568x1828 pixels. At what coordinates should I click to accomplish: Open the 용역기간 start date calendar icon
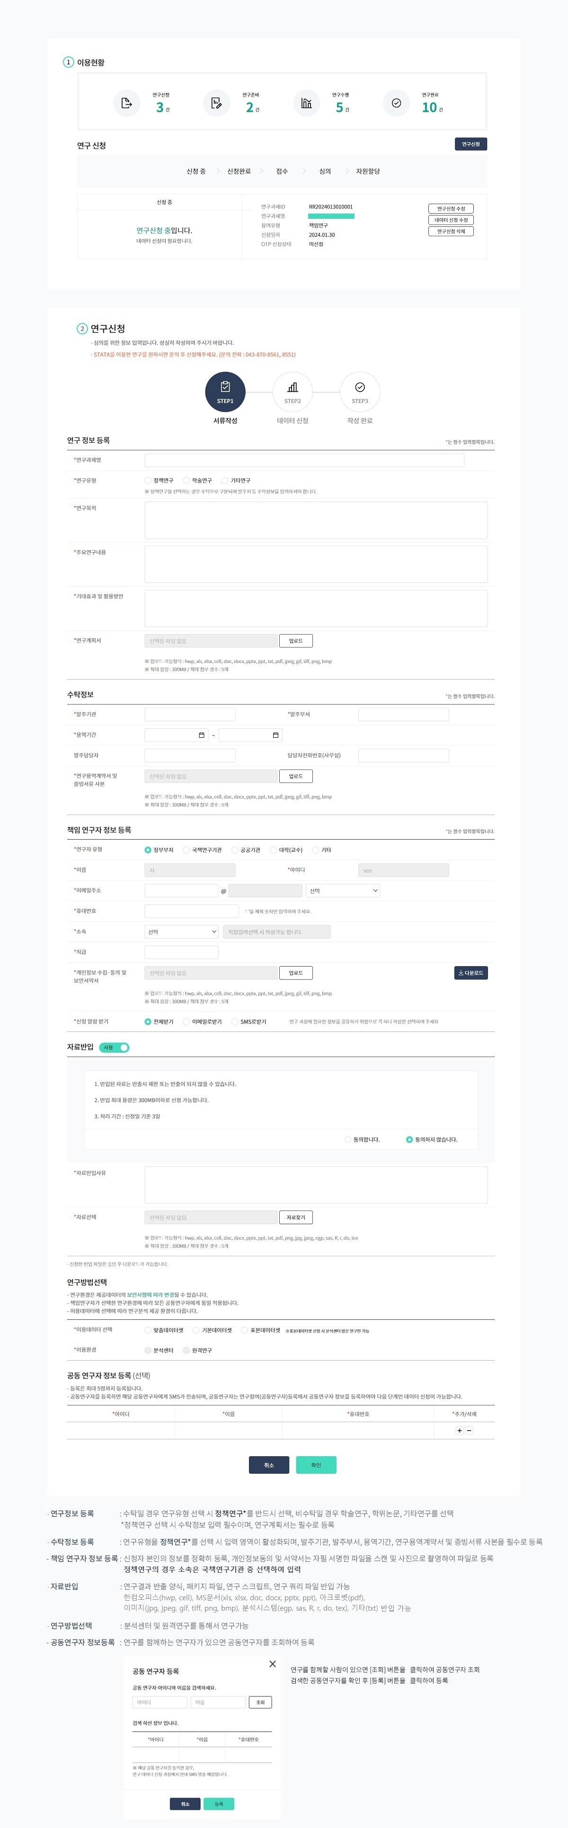(201, 735)
